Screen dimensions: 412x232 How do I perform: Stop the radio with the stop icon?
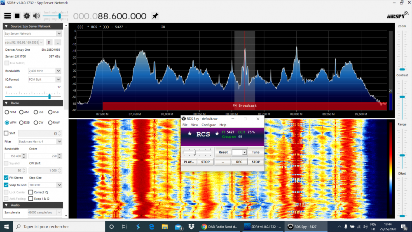[x=17, y=16]
